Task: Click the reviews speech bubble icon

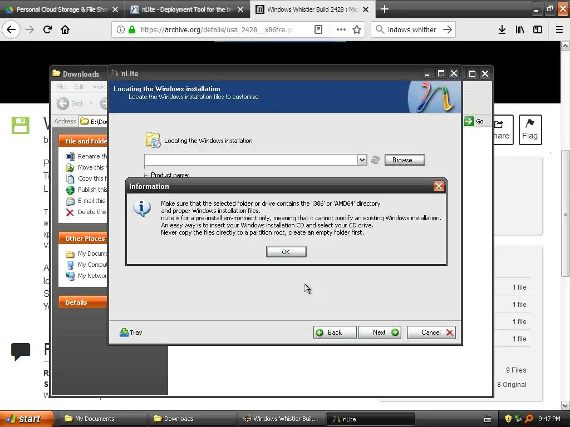Action: [21, 351]
